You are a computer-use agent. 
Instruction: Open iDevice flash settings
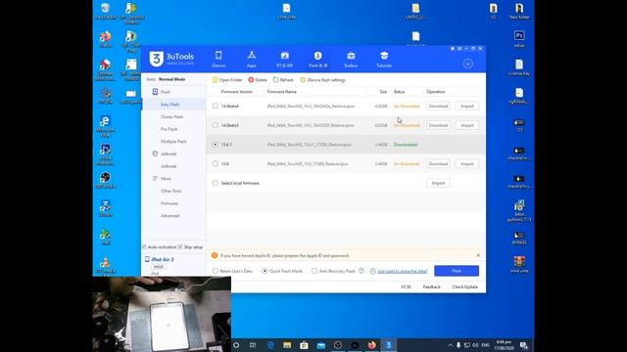click(x=322, y=80)
